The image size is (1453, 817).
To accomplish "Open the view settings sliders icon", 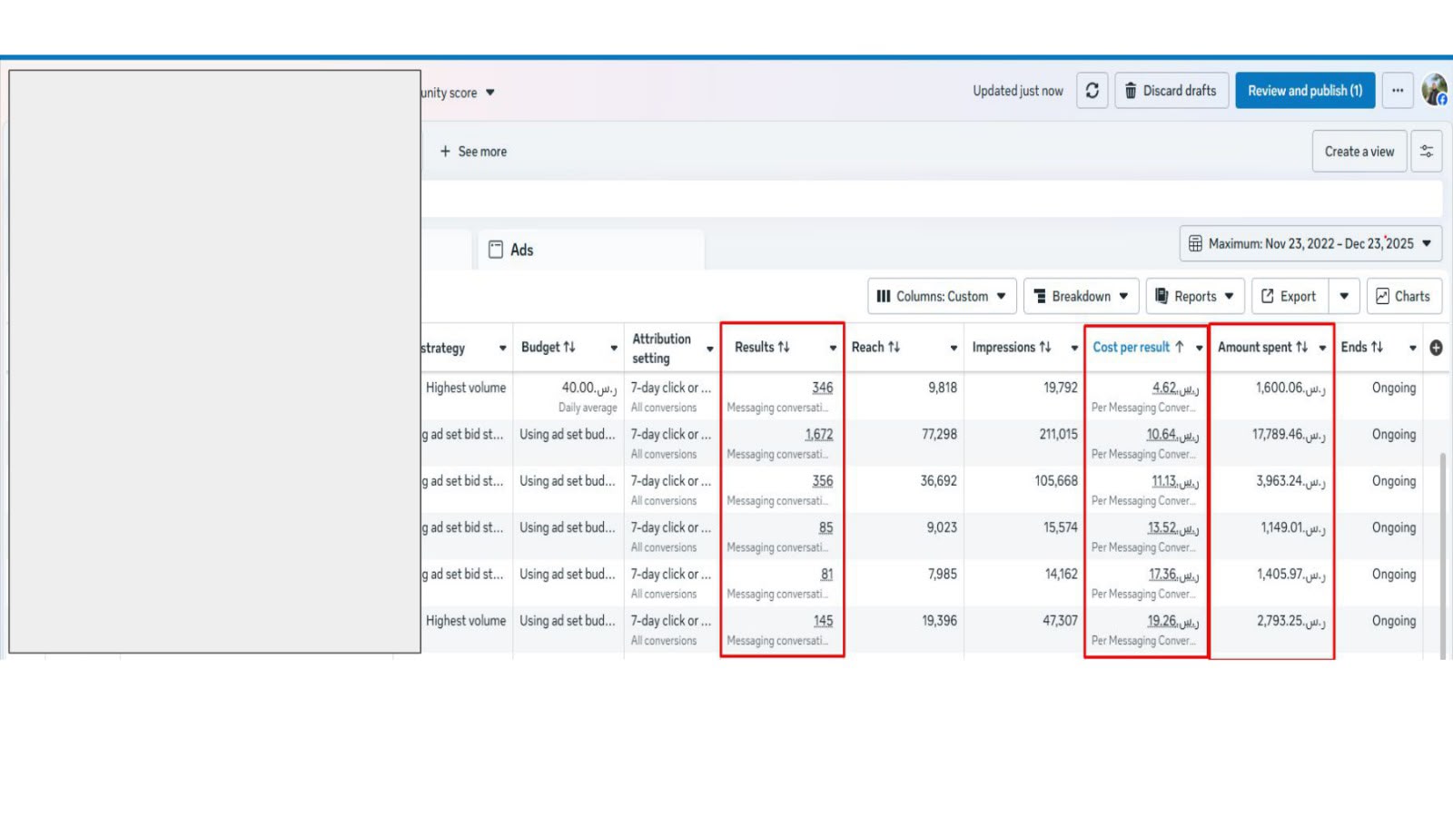I will click(1427, 152).
